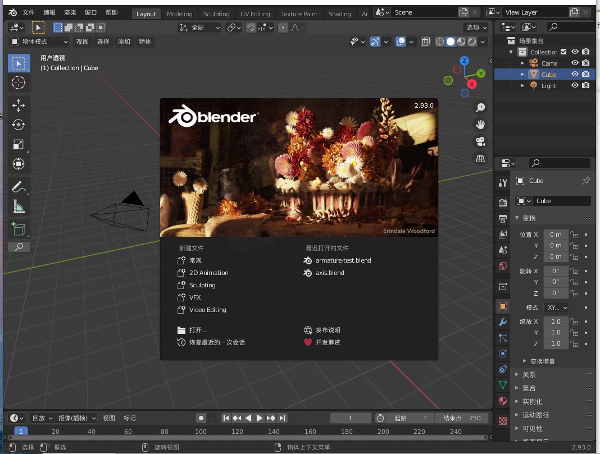
Task: Open the 编辑 edit menu
Action: tap(49, 12)
